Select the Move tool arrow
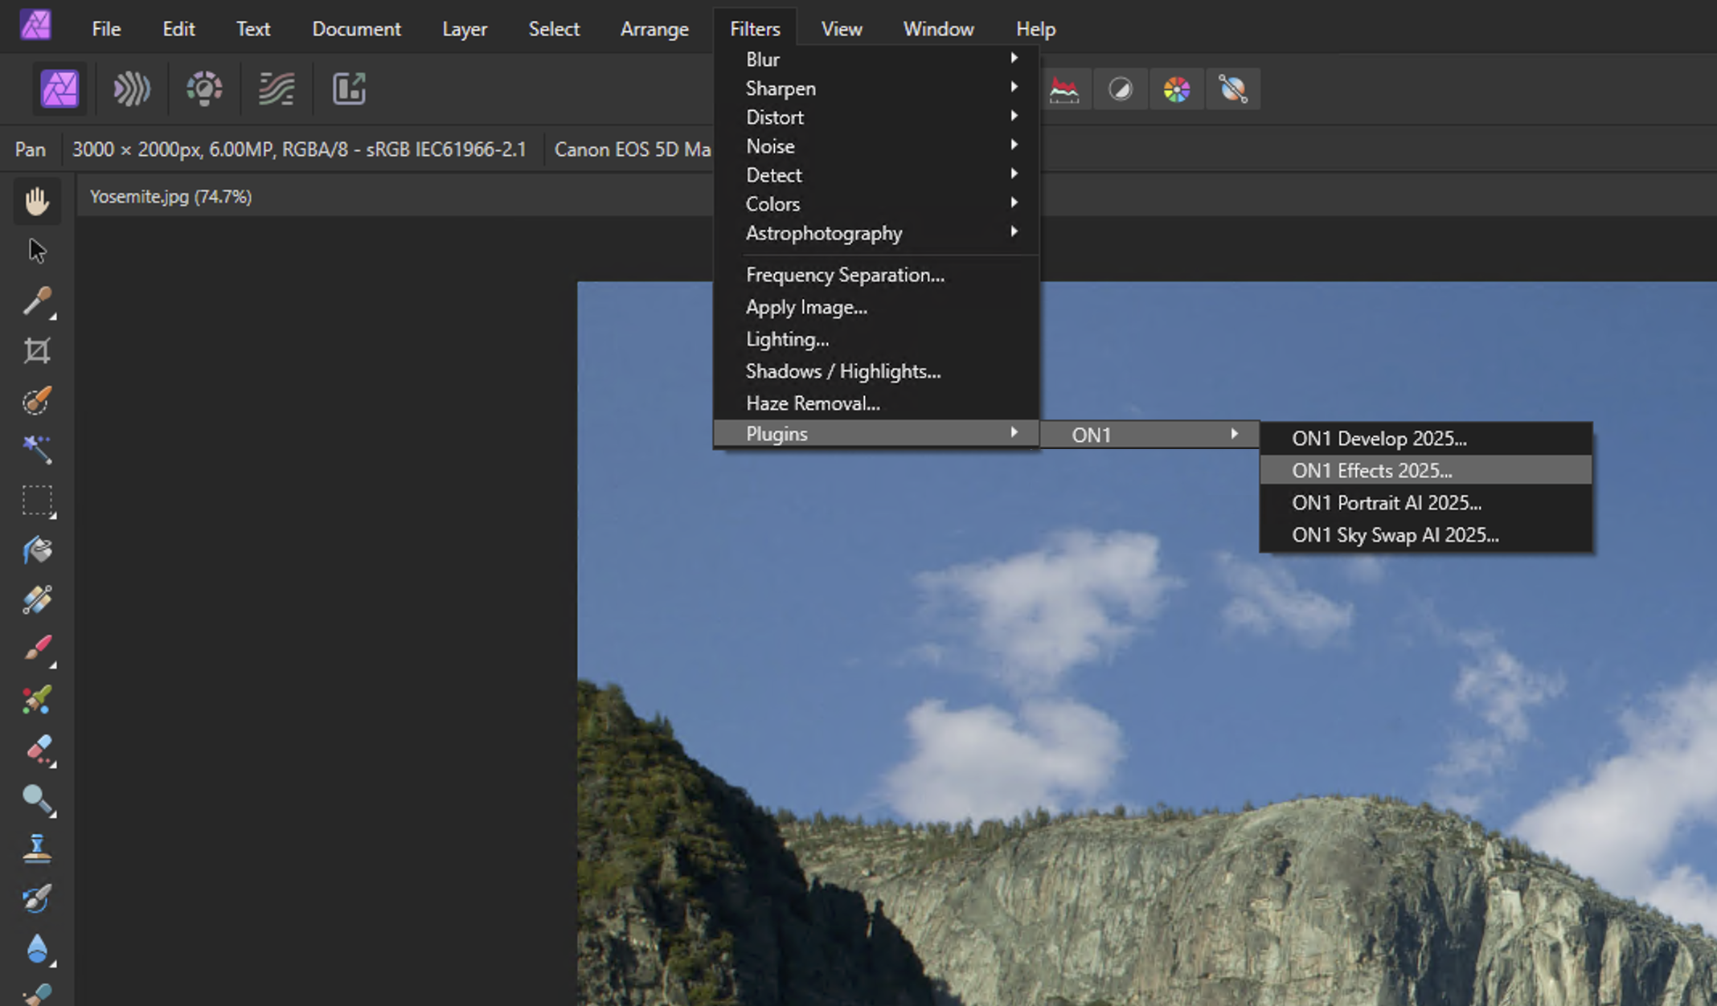The height and width of the screenshot is (1006, 1717). pos(37,251)
